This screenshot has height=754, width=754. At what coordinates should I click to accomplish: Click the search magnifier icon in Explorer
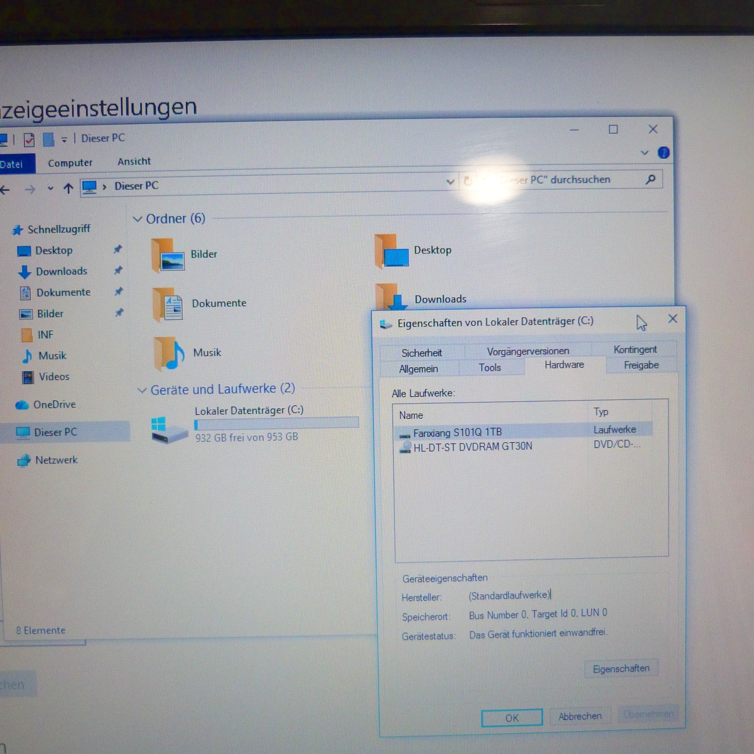coord(651,179)
